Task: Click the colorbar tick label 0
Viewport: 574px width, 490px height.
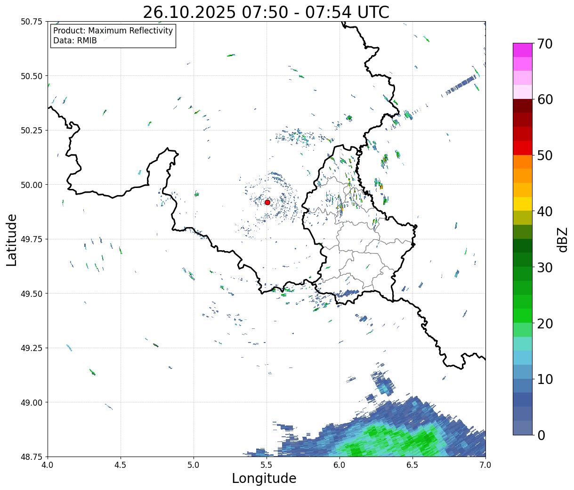Action: tap(541, 435)
